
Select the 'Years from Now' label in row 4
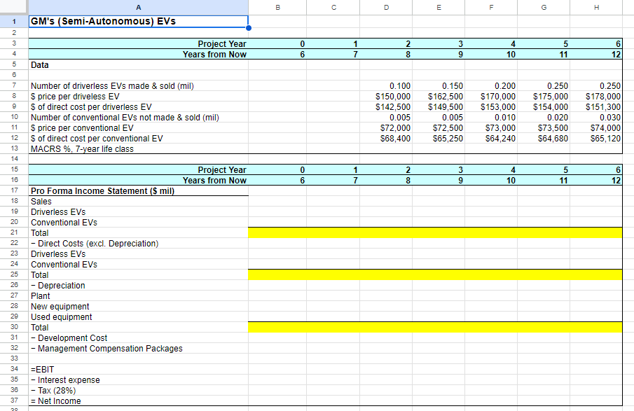[214, 54]
